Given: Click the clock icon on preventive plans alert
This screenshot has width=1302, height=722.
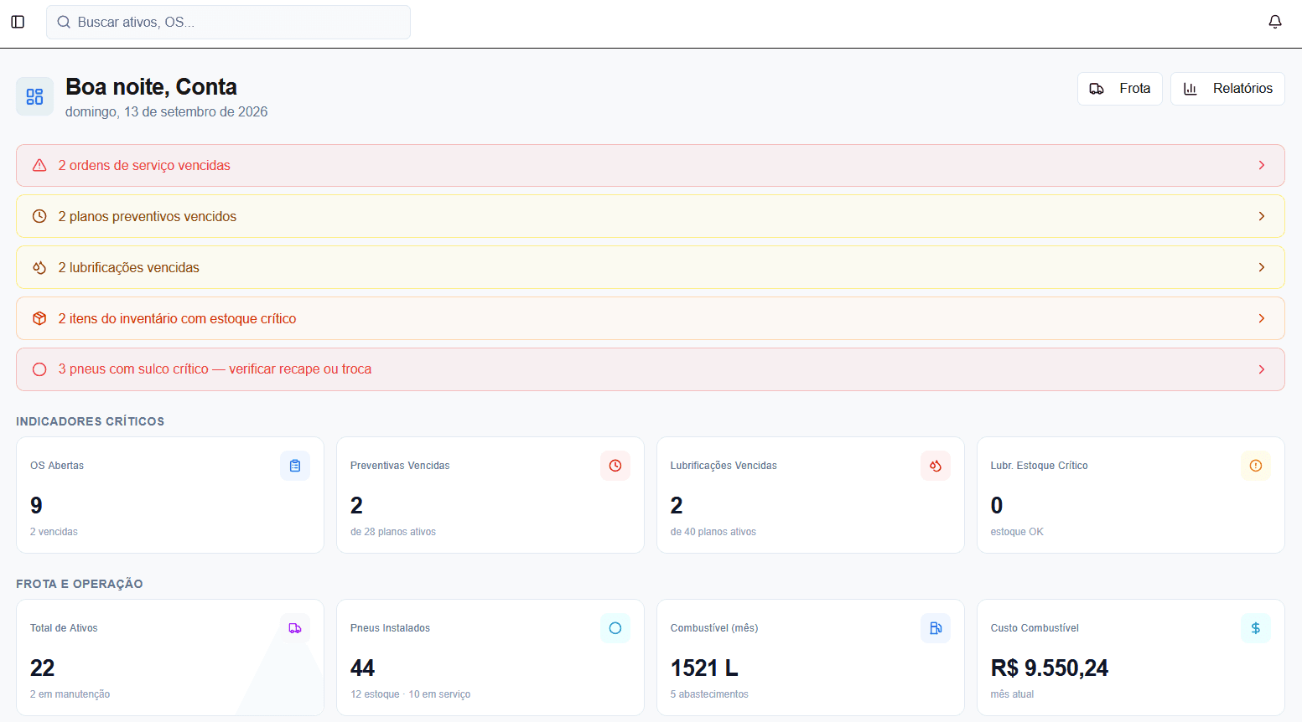Looking at the screenshot, I should point(39,216).
